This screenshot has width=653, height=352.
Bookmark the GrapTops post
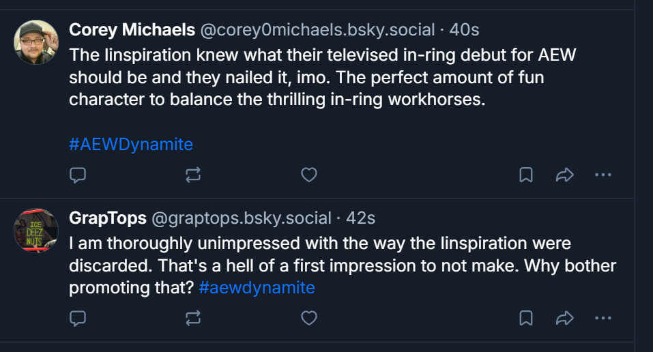[526, 318]
